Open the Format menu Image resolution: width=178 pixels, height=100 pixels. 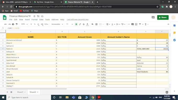[35, 20]
